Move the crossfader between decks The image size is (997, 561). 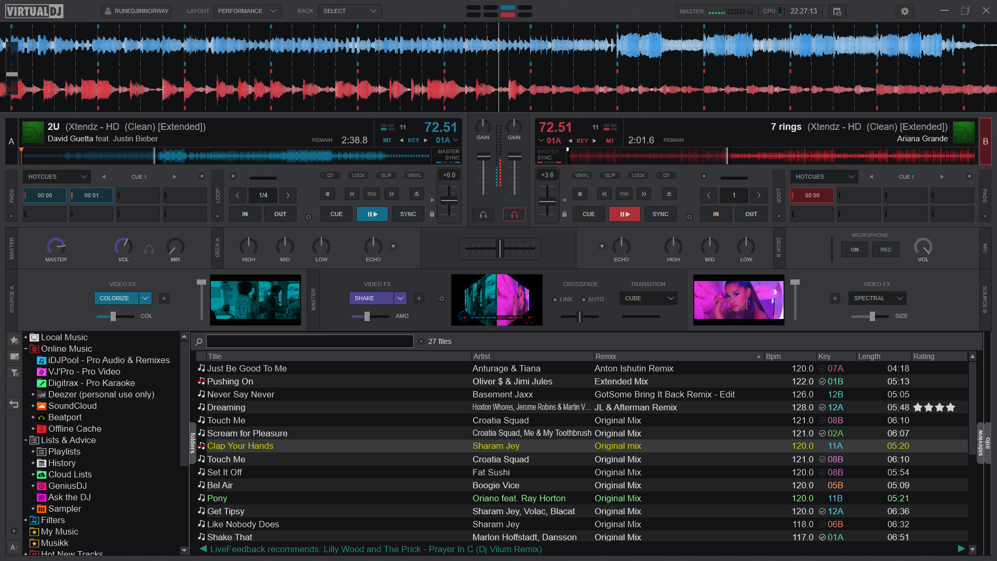coord(499,249)
